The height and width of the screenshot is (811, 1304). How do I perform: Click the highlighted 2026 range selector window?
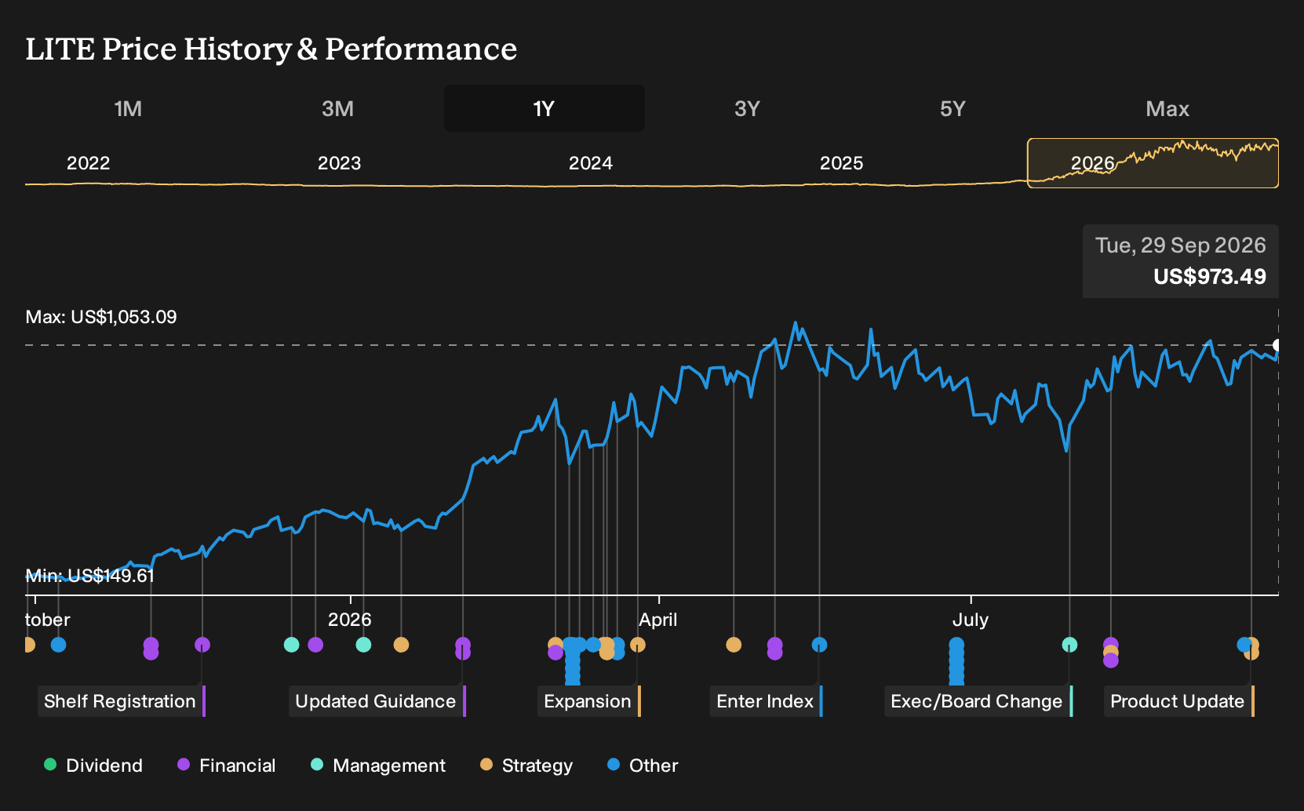1153,163
